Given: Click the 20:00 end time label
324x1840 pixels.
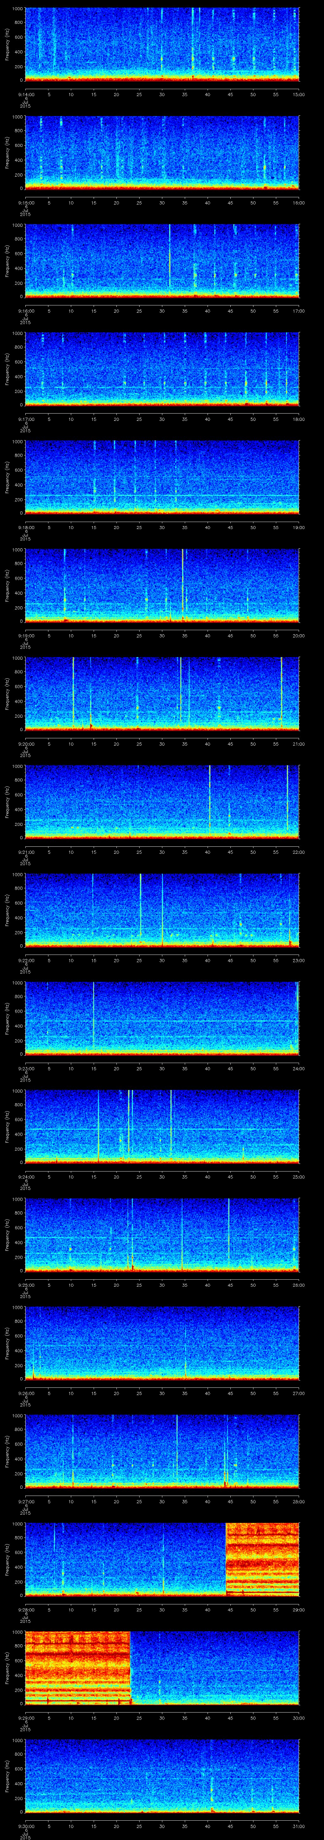Looking at the screenshot, I should pos(298,636).
